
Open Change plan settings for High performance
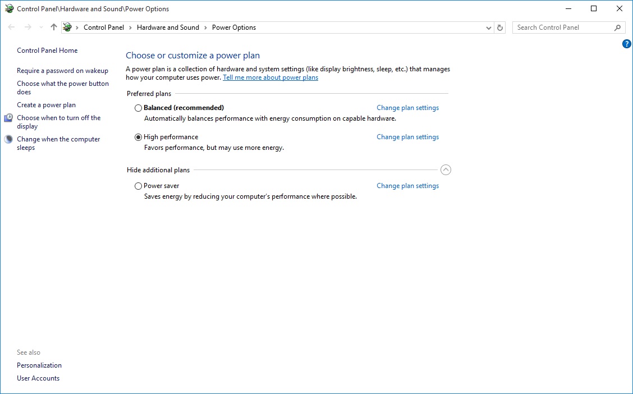pyautogui.click(x=407, y=137)
